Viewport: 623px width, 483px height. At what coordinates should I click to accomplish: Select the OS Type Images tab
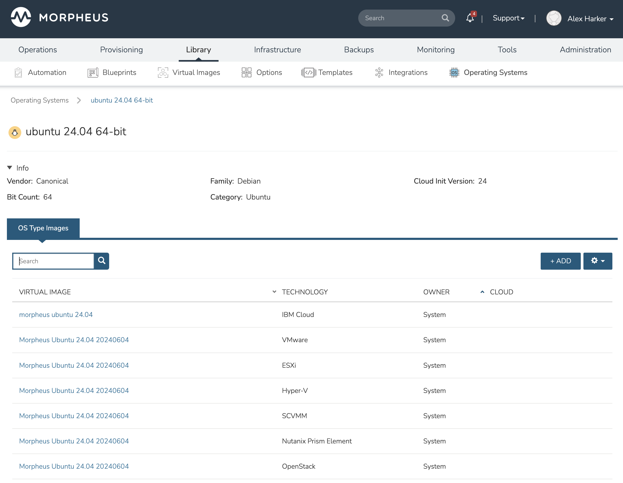43,228
